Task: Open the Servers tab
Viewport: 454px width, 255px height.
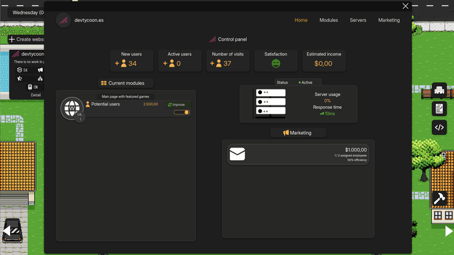Action: 358,20
